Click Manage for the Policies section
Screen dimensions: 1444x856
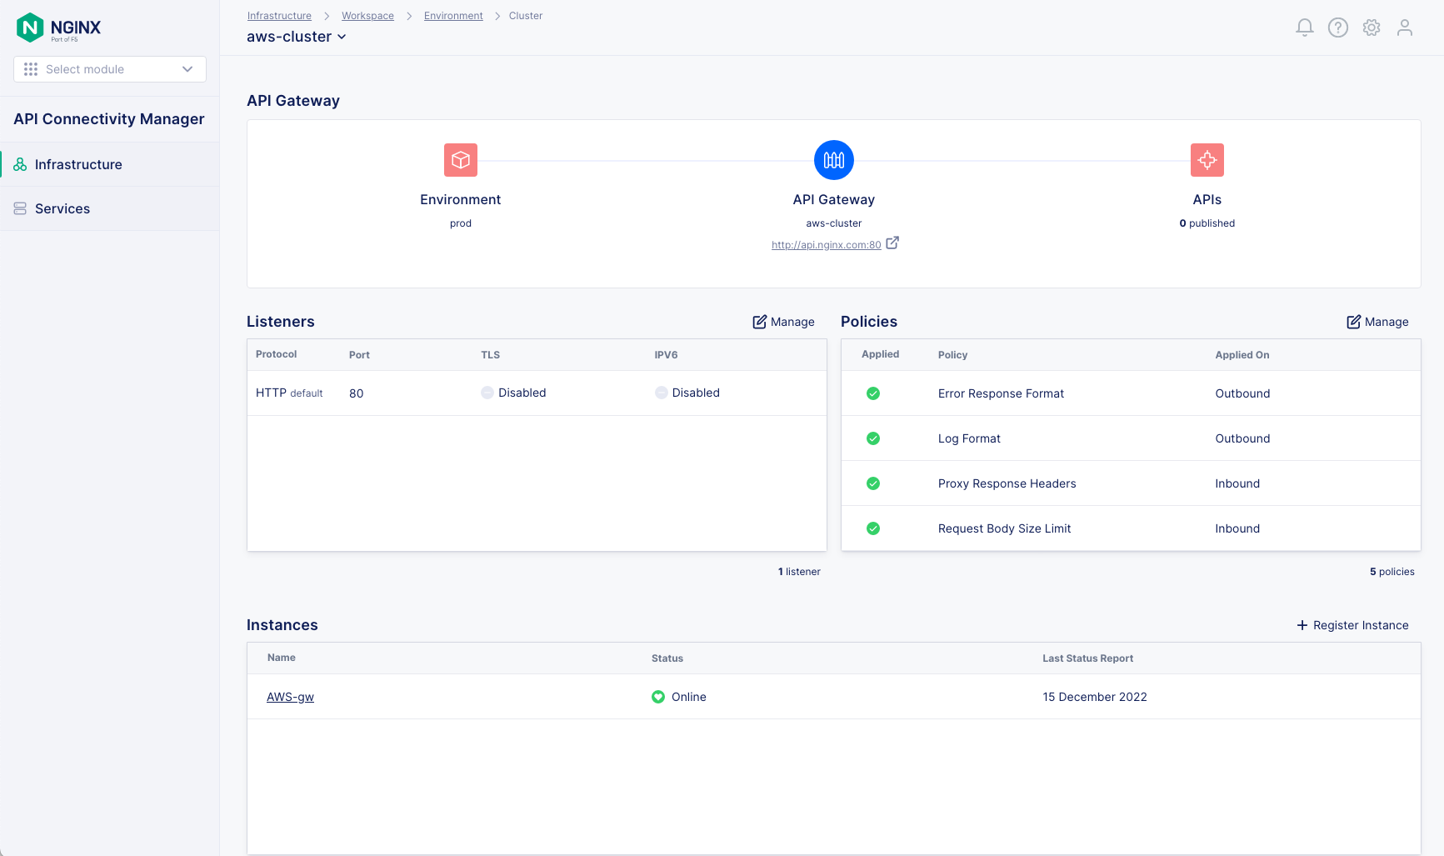[1377, 322]
